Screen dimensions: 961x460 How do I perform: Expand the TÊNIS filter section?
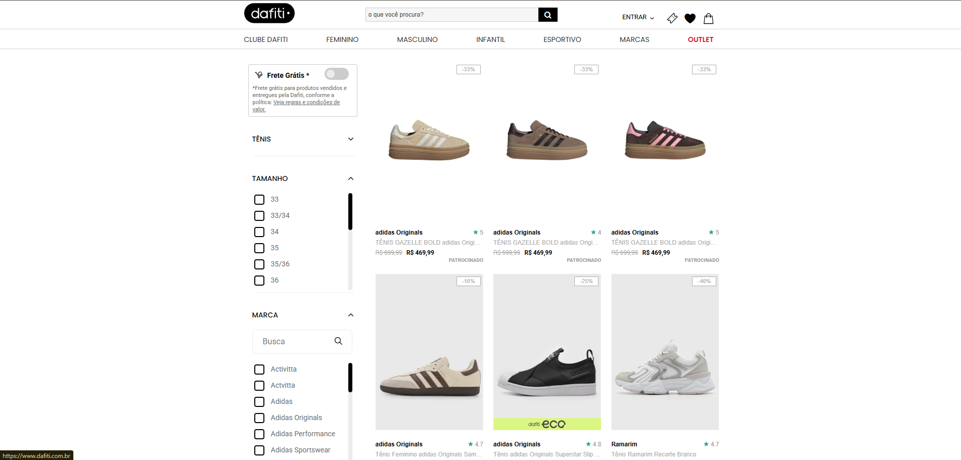pos(303,139)
